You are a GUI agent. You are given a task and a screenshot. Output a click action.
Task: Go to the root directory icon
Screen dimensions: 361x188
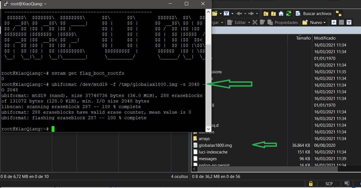273,13
